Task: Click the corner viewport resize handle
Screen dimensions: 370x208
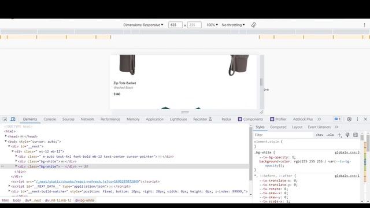Action: coord(261,112)
